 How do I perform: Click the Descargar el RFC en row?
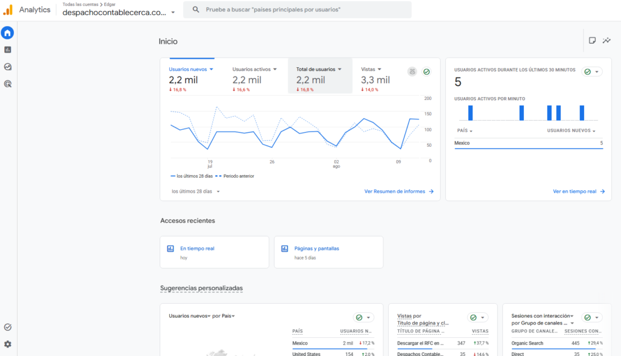[443, 343]
